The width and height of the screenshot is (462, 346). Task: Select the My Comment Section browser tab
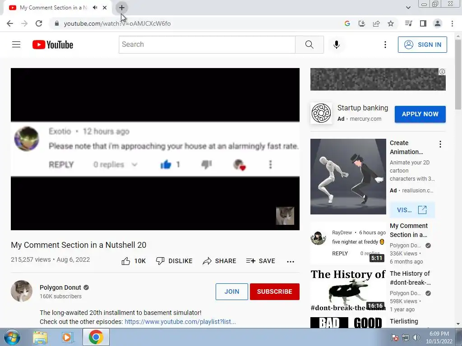(x=53, y=8)
